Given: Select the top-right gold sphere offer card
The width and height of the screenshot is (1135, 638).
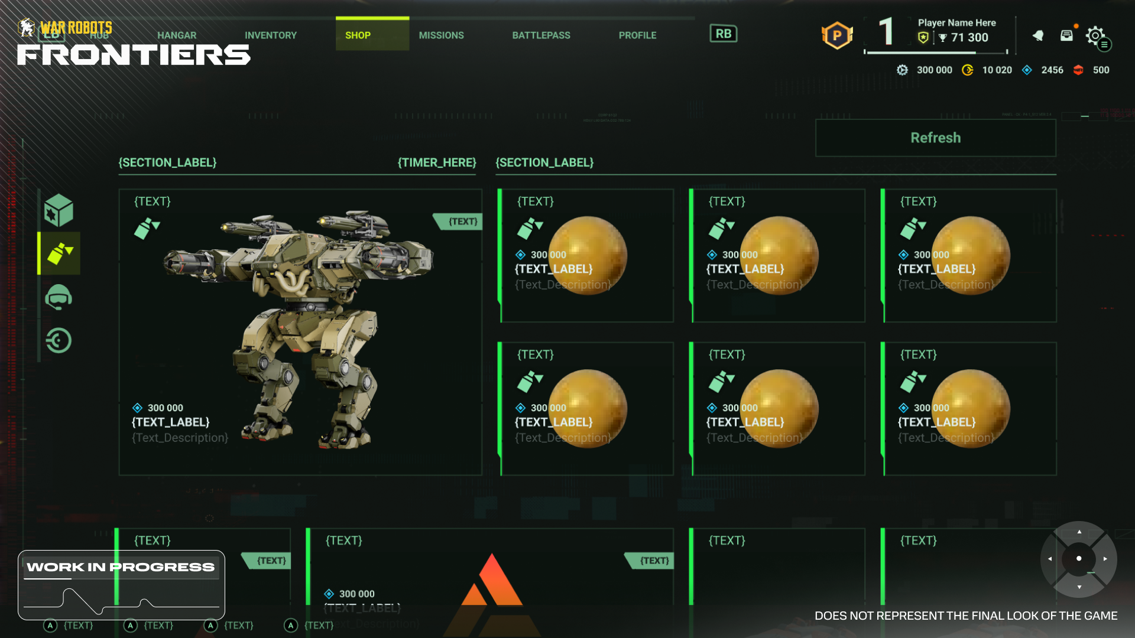Looking at the screenshot, I should pos(969,256).
